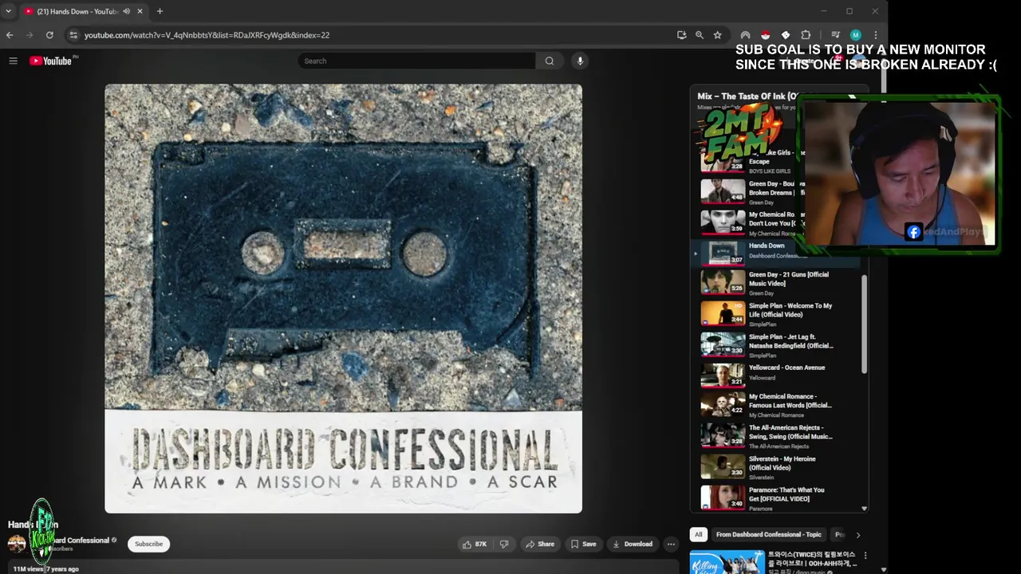1021x574 pixels.
Task: Show more chips with right chevron
Action: 858,535
